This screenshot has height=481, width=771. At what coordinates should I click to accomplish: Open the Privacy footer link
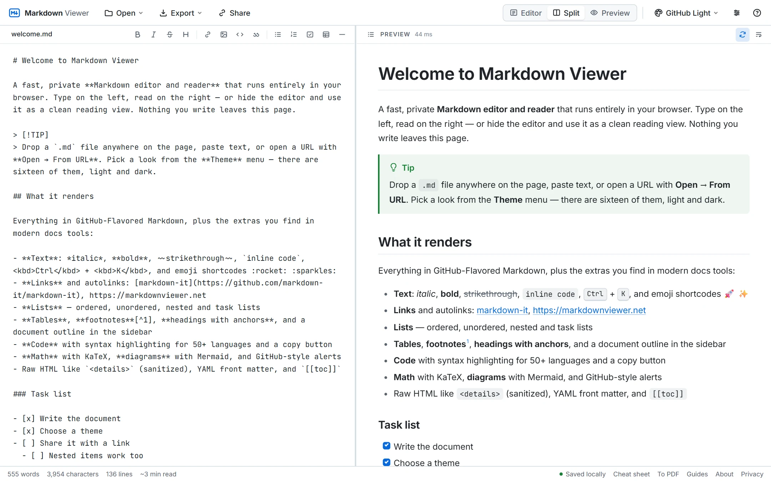[752, 474]
